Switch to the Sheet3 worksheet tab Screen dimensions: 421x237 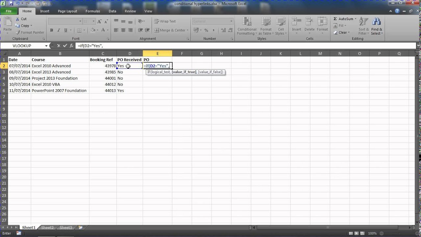(66, 227)
